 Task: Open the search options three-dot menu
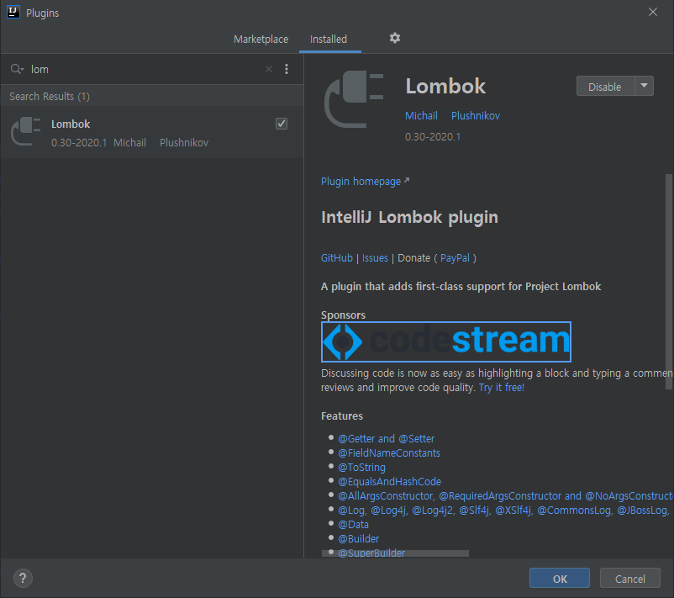(287, 69)
